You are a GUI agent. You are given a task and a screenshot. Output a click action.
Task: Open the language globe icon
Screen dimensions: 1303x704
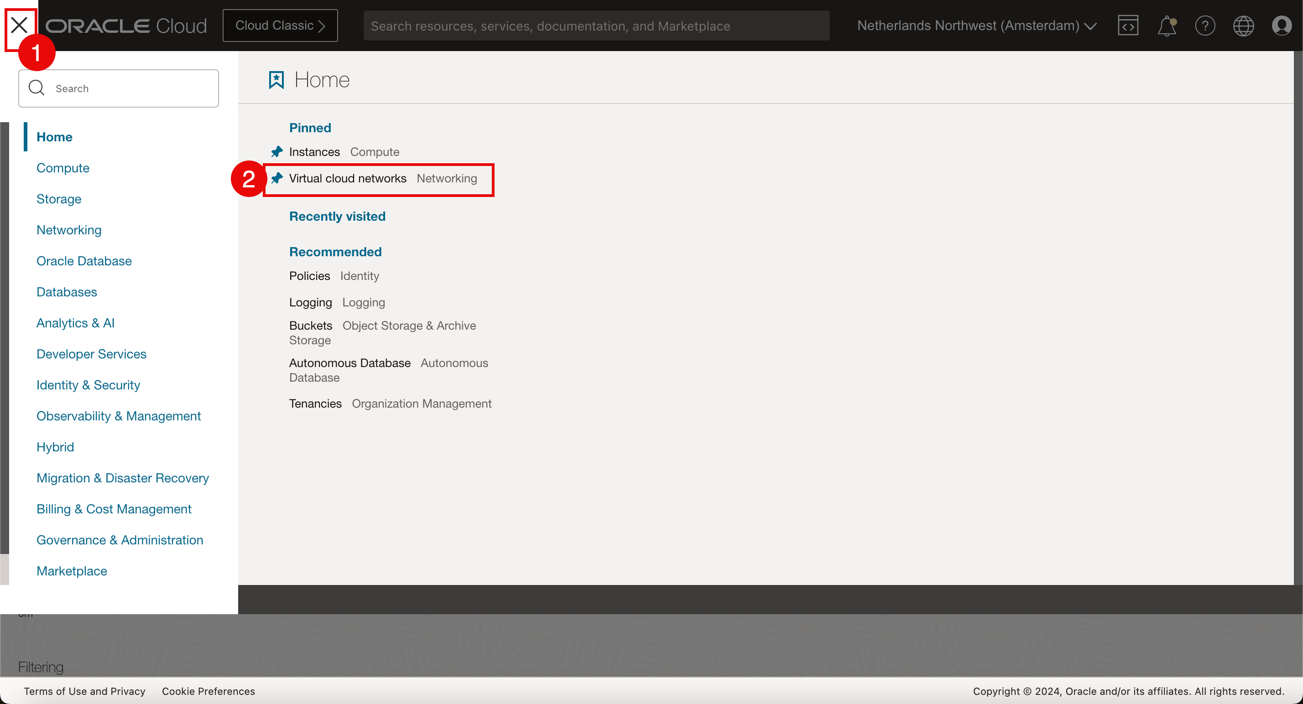point(1243,26)
